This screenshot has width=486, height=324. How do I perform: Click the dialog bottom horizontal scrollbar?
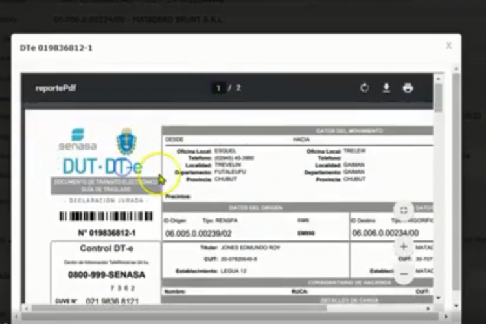(x=229, y=317)
